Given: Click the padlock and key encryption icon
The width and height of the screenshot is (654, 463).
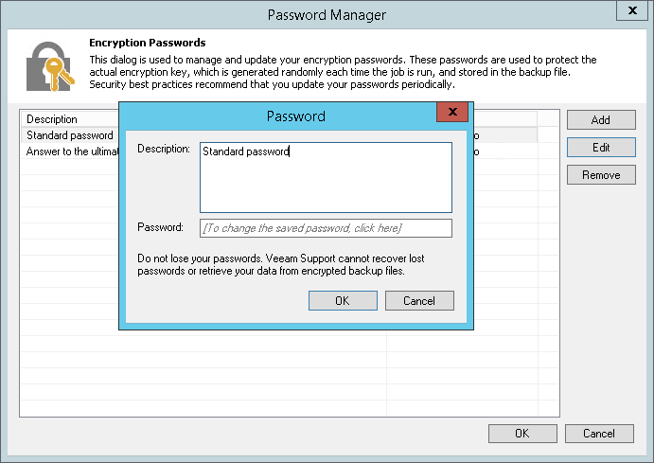Looking at the screenshot, I should (x=47, y=65).
